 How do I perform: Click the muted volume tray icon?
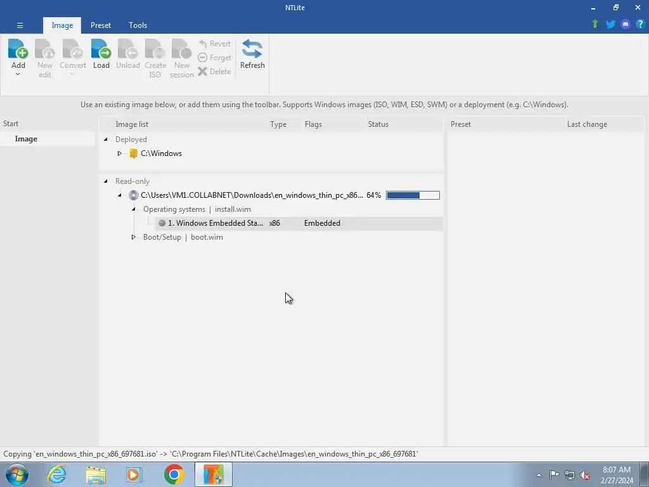tap(585, 475)
